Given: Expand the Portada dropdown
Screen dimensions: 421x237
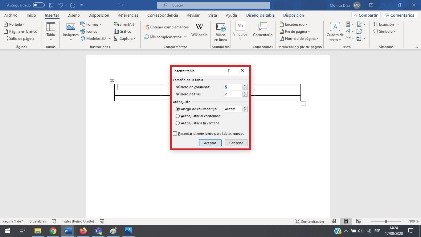Looking at the screenshot, I should click(x=24, y=24).
